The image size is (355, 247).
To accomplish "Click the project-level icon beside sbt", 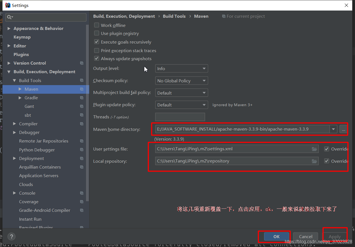I will pos(82,115).
